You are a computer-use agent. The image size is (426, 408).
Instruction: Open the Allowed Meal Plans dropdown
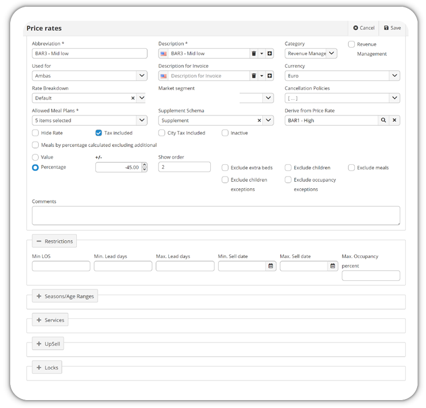(x=89, y=120)
